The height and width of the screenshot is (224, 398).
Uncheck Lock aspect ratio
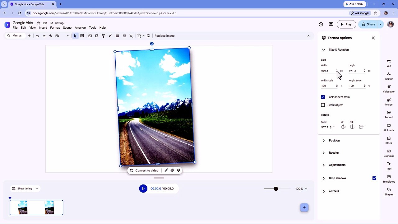coord(323,97)
